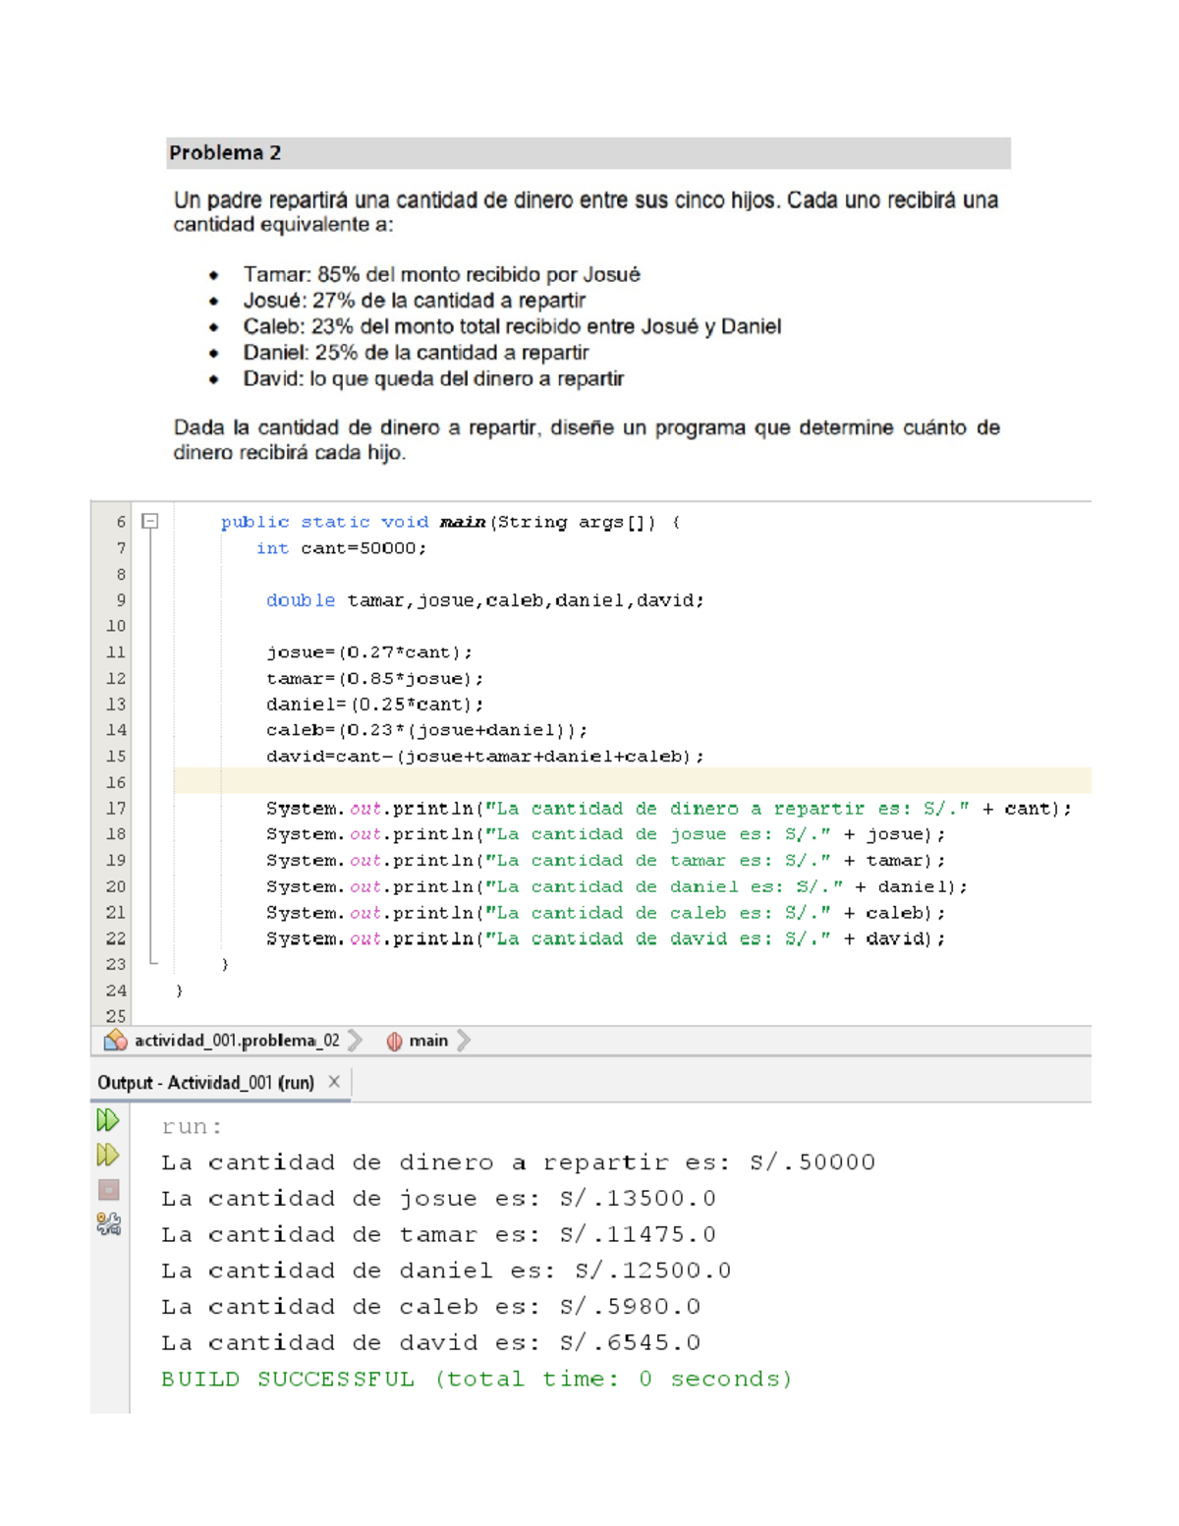Click the "run:" line in output console
The image size is (1179, 1526).
[x=193, y=1126]
